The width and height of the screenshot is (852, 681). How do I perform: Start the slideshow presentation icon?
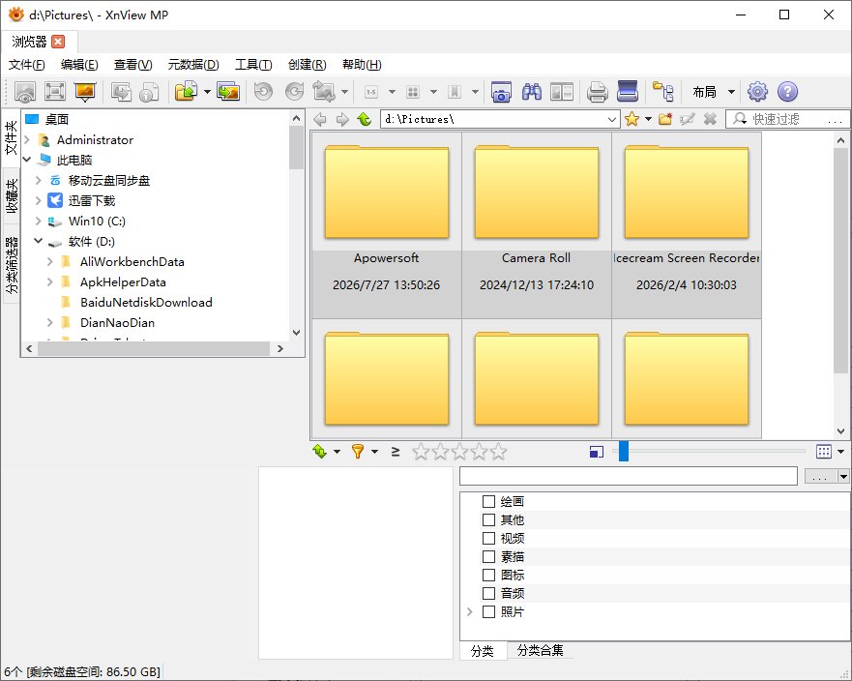(85, 91)
